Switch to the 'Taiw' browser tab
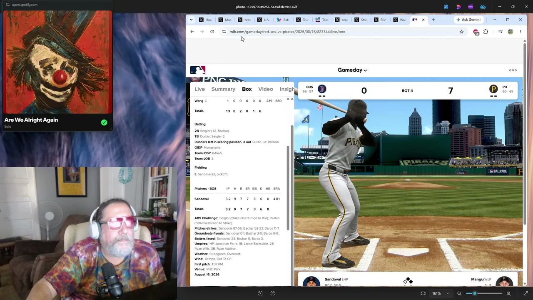The width and height of the screenshot is (533, 300). [321, 20]
